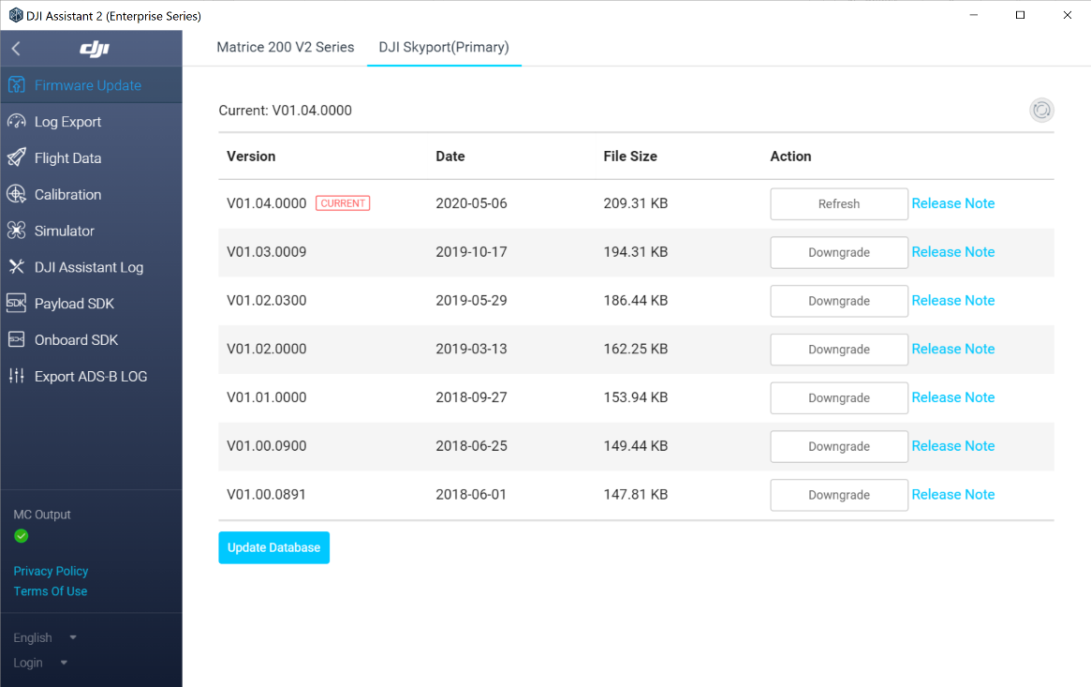Open Release Note for V01.02.0000
The width and height of the screenshot is (1091, 687).
953,349
